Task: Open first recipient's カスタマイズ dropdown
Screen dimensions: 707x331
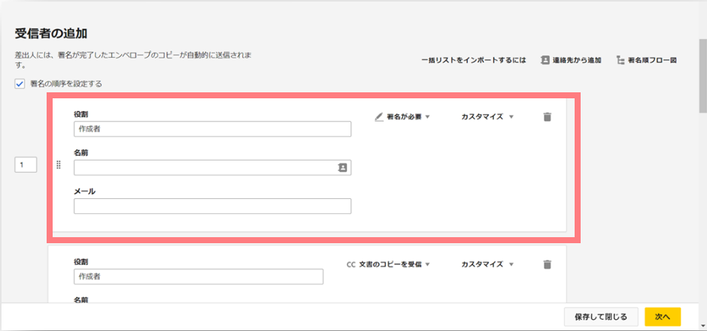Action: point(487,117)
